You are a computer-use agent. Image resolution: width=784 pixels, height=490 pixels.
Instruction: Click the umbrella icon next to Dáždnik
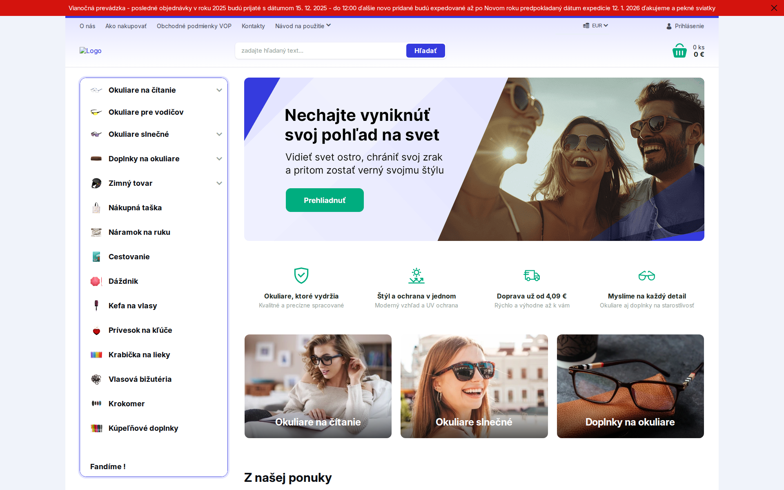(x=96, y=281)
